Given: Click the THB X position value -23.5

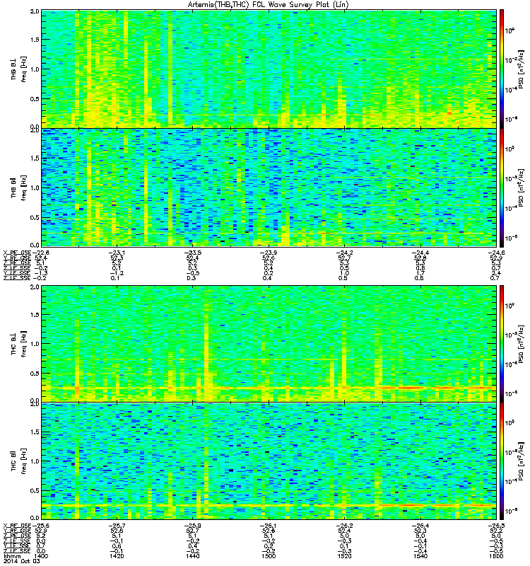Looking at the screenshot, I should point(192,253).
